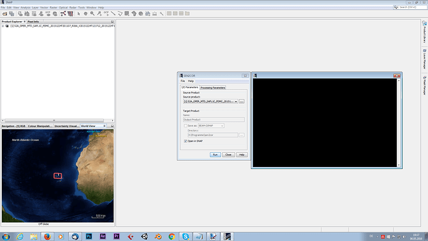Click the Run button
Image resolution: width=428 pixels, height=241 pixels.
[215, 155]
